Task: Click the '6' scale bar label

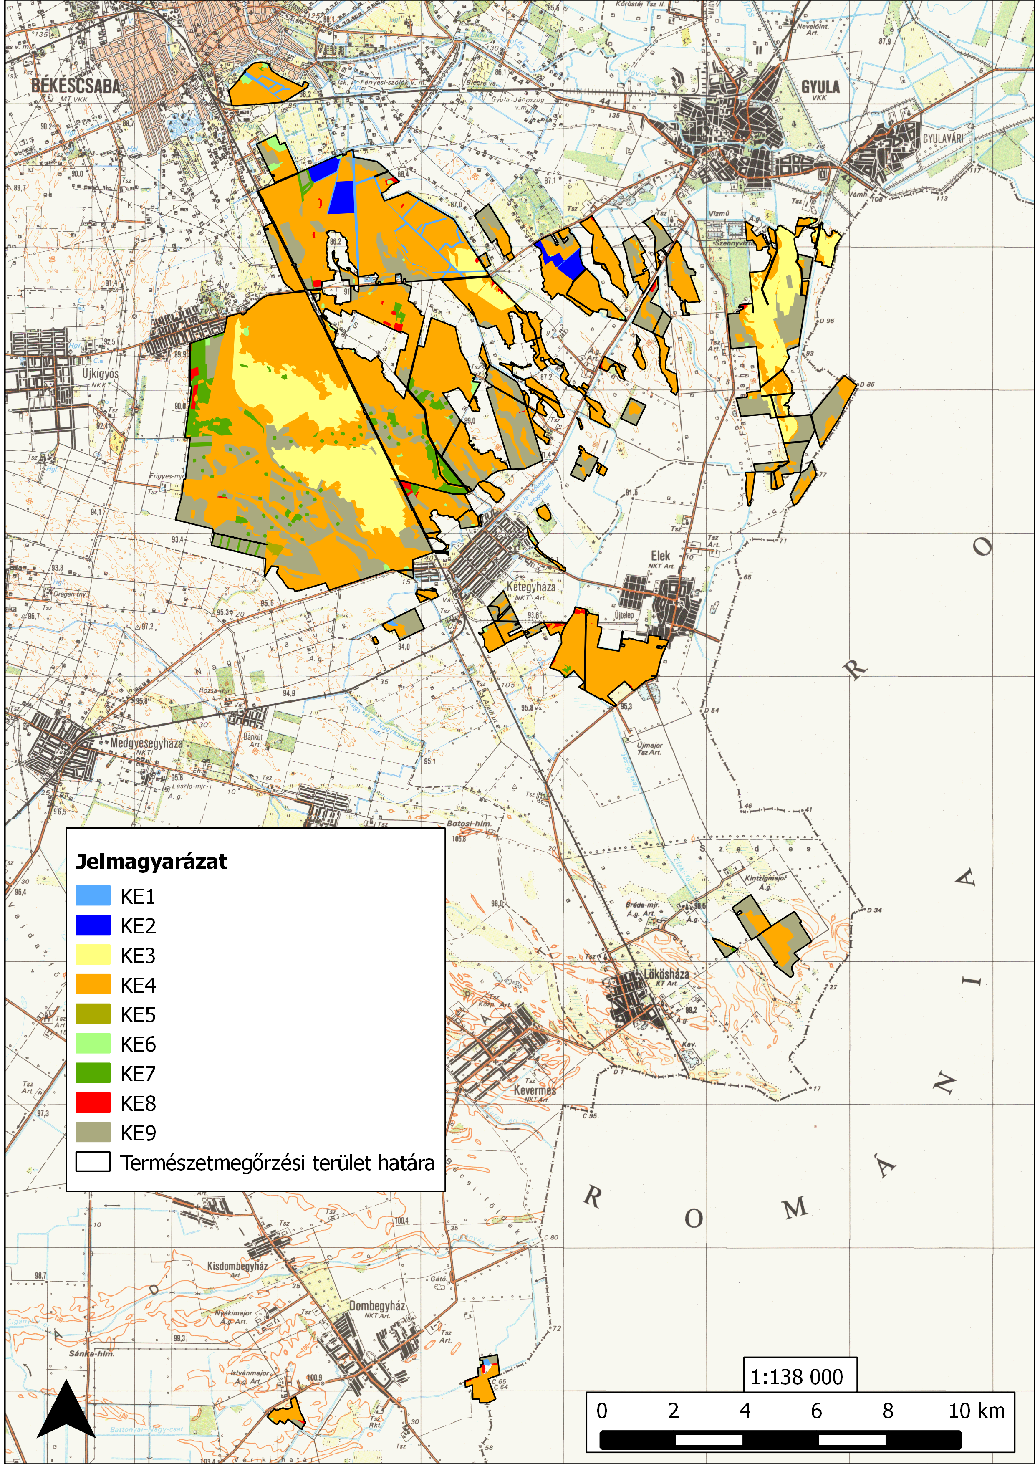Action: [816, 1411]
